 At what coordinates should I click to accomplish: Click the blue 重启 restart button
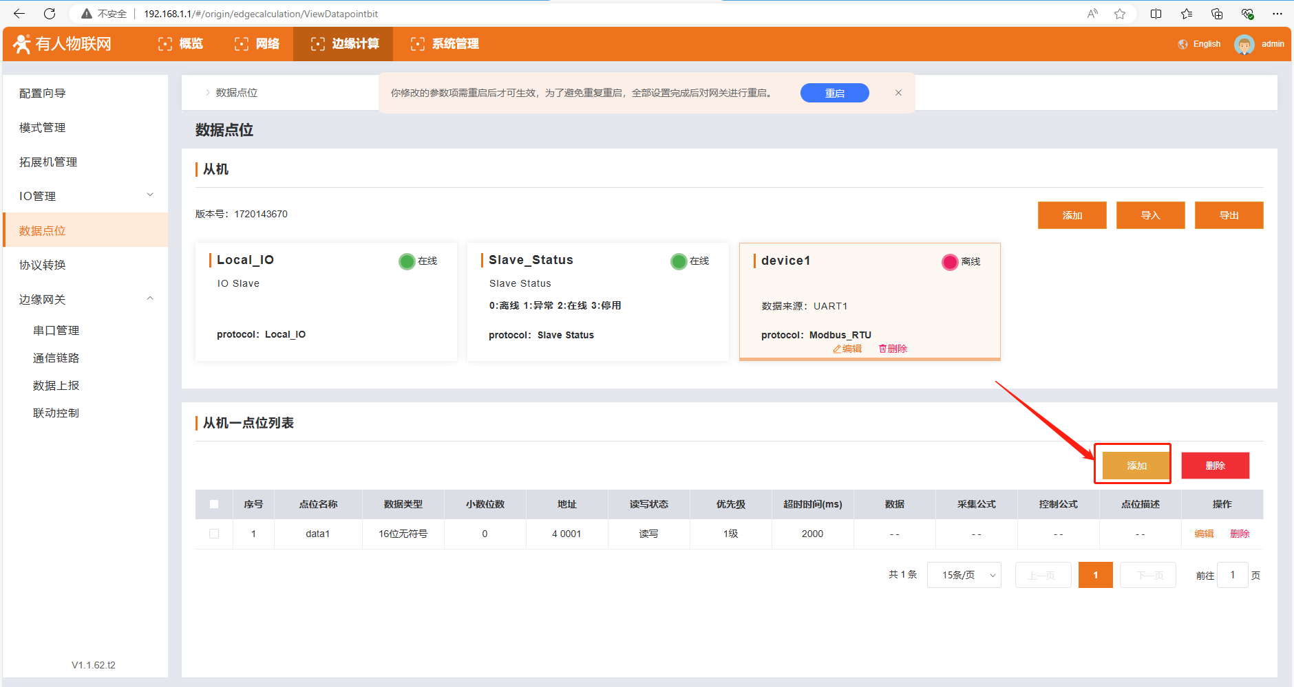click(x=834, y=93)
